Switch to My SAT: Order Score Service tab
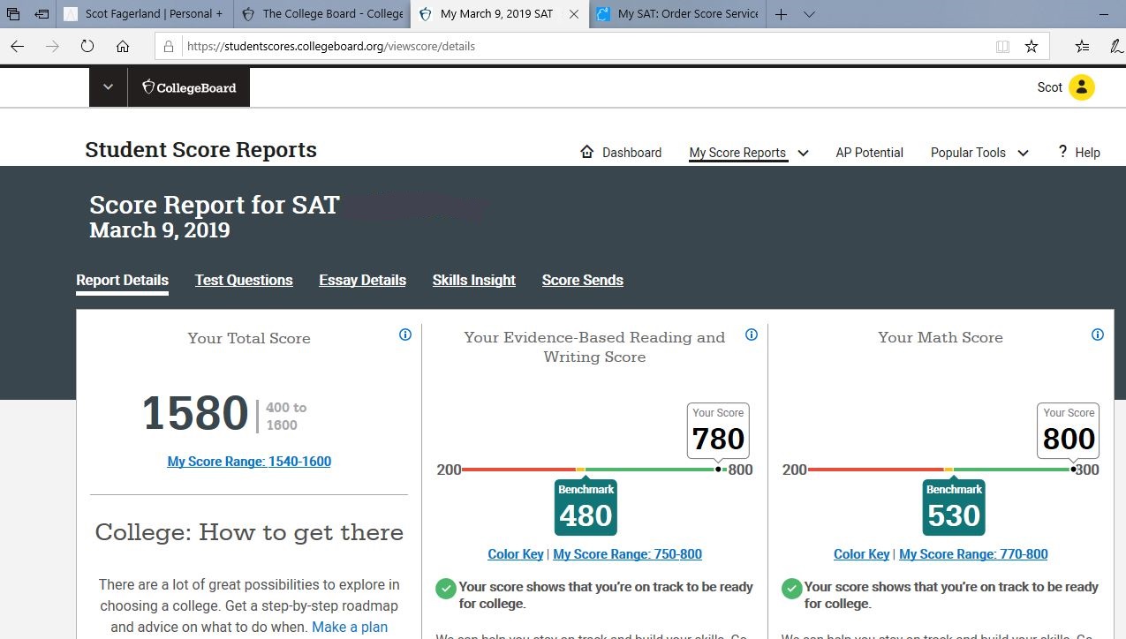1126x639 pixels. point(677,14)
